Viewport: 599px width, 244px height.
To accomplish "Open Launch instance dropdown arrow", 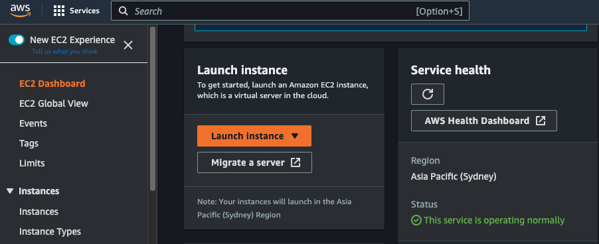I will pos(294,136).
